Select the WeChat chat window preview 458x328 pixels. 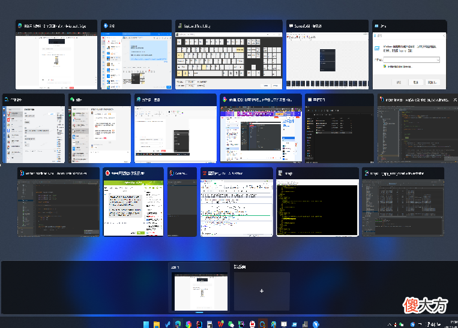(x=100, y=128)
